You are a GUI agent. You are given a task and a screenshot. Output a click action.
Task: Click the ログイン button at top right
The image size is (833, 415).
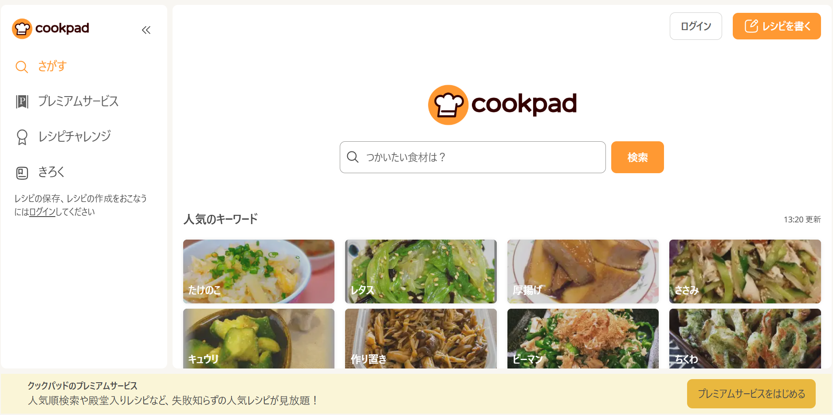pos(695,26)
